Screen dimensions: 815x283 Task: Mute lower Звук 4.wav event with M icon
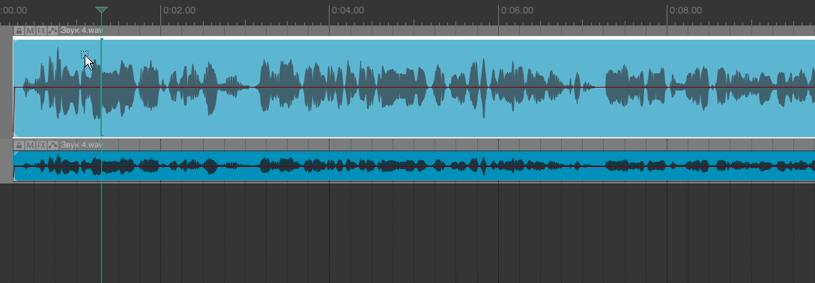click(30, 144)
